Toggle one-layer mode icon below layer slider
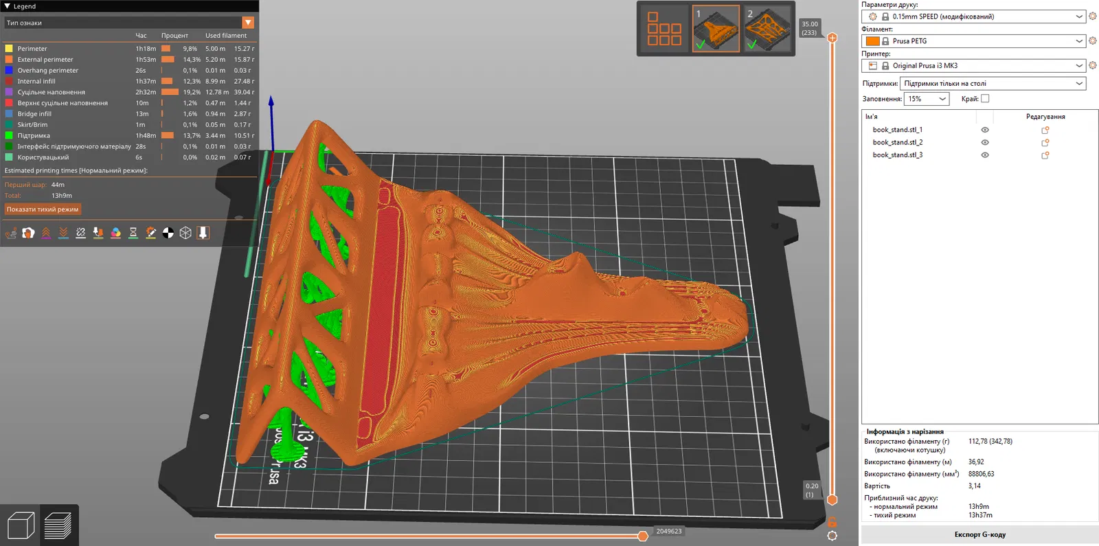 point(832,522)
